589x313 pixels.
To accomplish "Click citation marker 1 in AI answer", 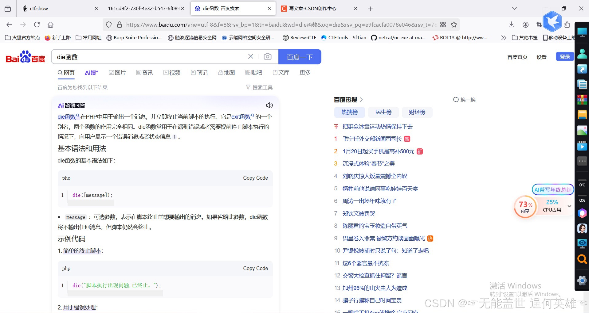I will click(x=175, y=137).
